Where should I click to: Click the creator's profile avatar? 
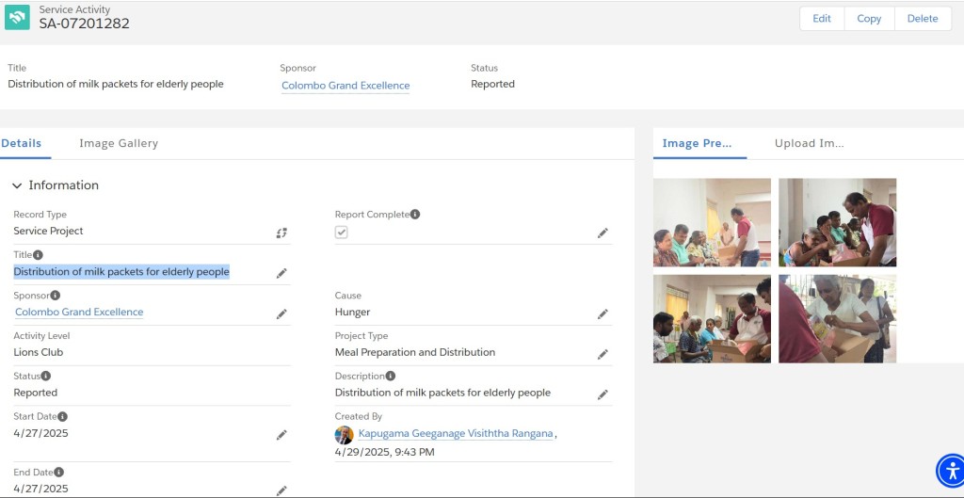(x=344, y=435)
